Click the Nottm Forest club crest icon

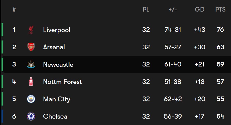[x=31, y=82]
